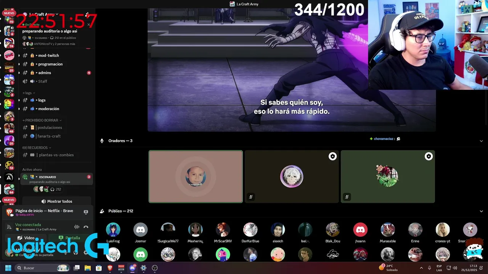Open Josmar audience member profile
Viewport: 488px width, 274px height.
140,233
